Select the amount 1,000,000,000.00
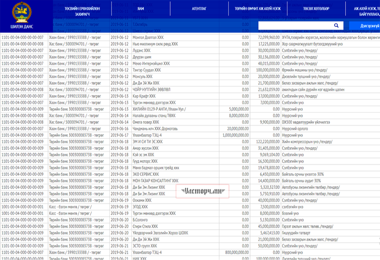 (x=236, y=135)
